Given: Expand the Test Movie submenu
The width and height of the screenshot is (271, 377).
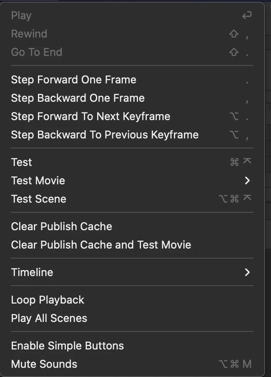Looking at the screenshot, I should click(x=38, y=181).
